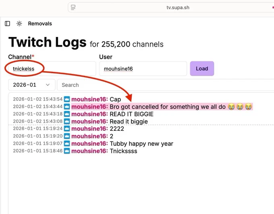Open the 2026-01 month dropdown
The image size is (274, 214).
tap(31, 85)
